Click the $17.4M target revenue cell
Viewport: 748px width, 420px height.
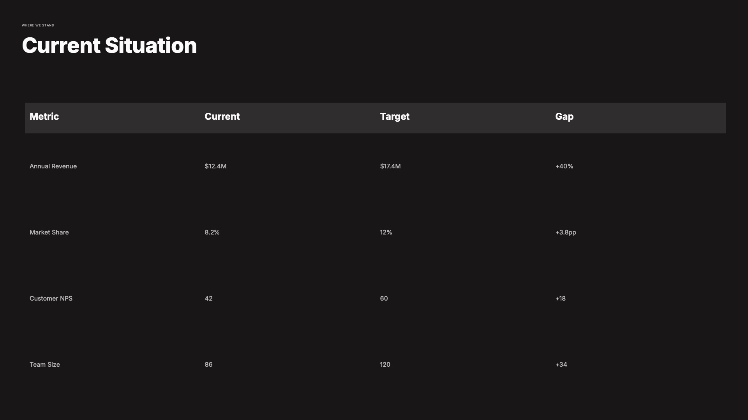coord(390,166)
